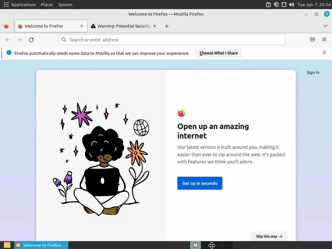332x249 pixels.
Task: Skip this step in onboarding
Action: tap(269, 236)
